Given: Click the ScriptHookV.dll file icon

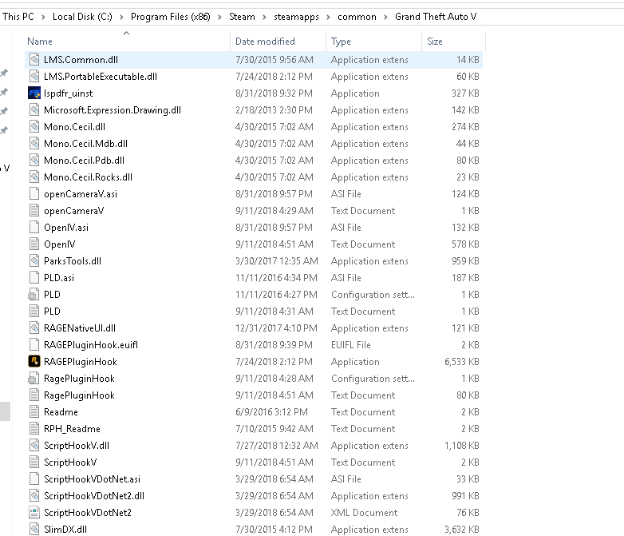Looking at the screenshot, I should tap(34, 446).
